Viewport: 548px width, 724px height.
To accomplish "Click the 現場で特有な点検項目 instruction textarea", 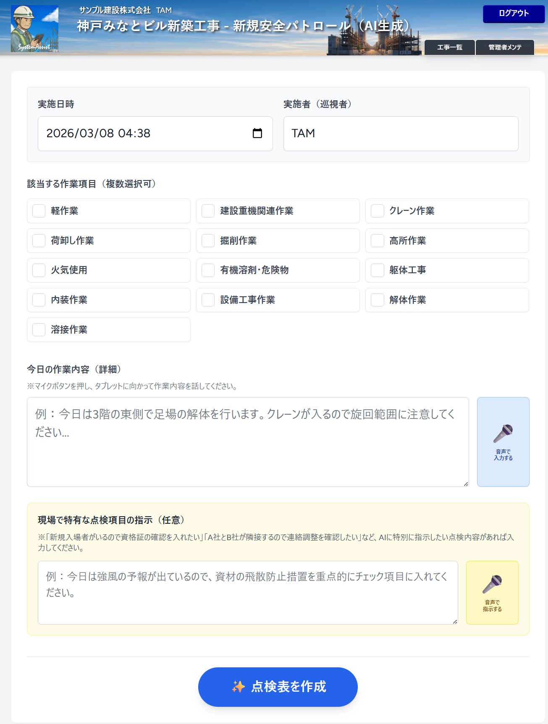I will pyautogui.click(x=247, y=592).
